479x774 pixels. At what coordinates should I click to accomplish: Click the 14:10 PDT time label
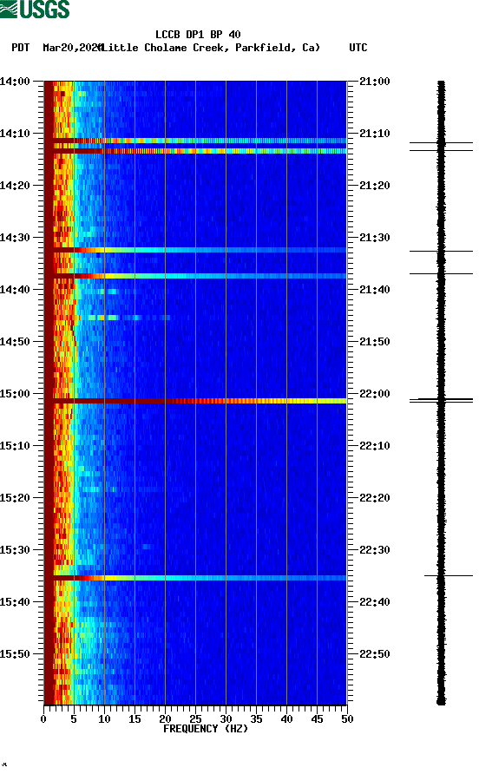click(x=15, y=134)
